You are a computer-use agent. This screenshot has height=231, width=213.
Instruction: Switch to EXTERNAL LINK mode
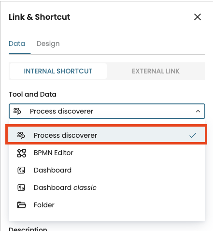click(156, 71)
